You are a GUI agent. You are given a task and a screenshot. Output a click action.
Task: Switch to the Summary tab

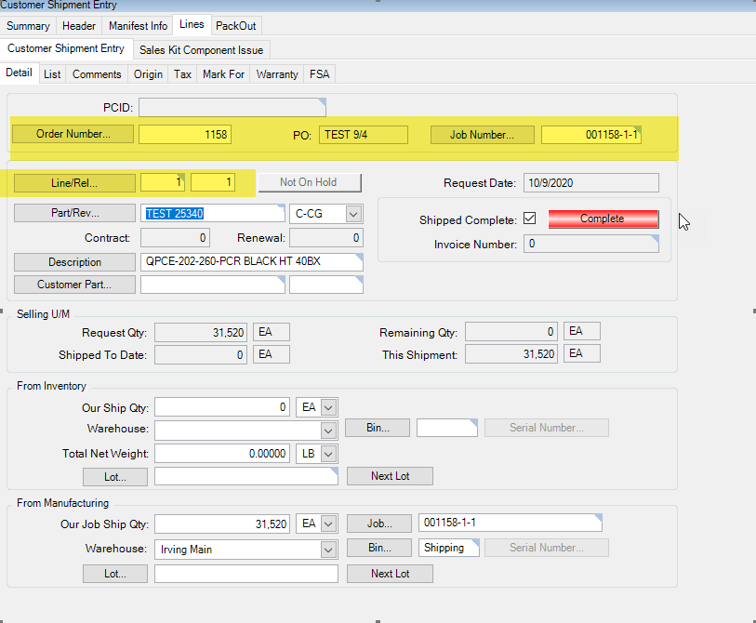(x=28, y=25)
